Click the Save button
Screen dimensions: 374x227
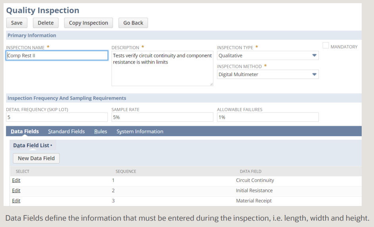tap(17, 23)
